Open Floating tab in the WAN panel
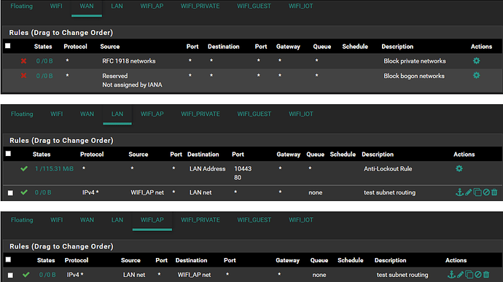 (21, 6)
